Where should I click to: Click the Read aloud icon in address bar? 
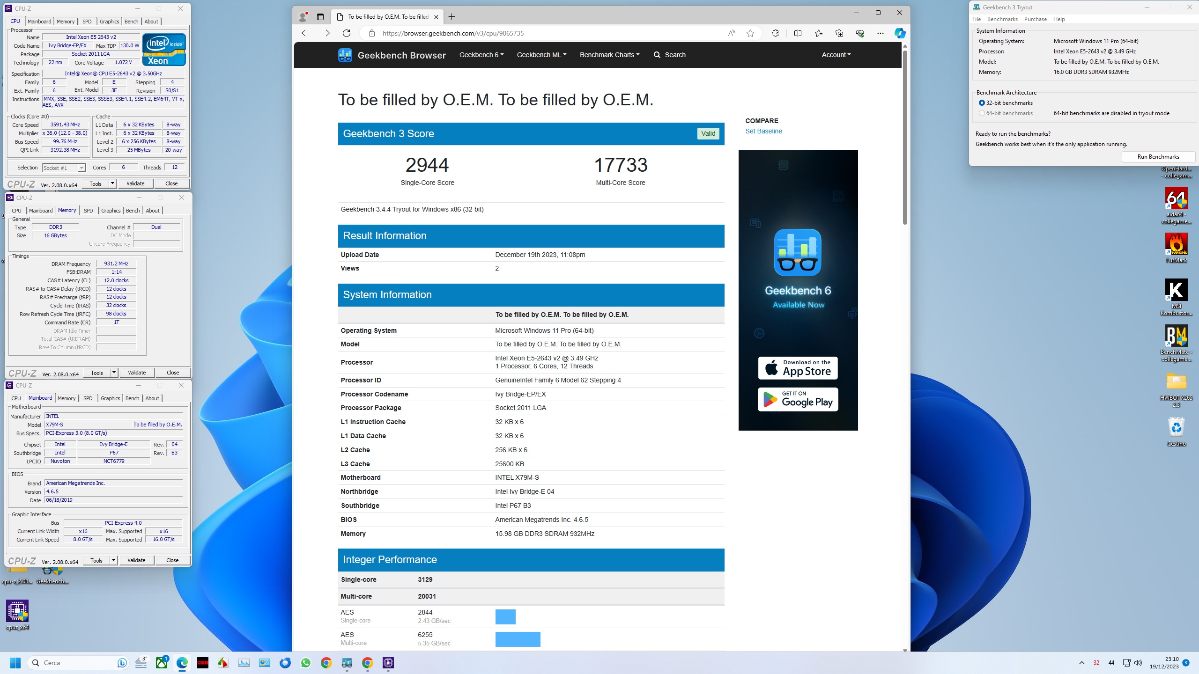tap(732, 33)
